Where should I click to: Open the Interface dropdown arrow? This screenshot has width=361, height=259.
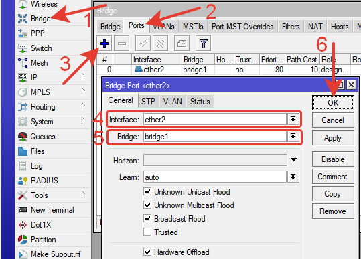(293, 119)
